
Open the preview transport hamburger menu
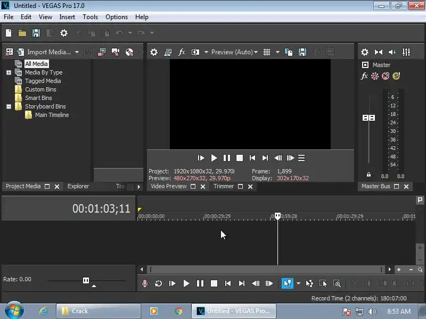coord(301,158)
